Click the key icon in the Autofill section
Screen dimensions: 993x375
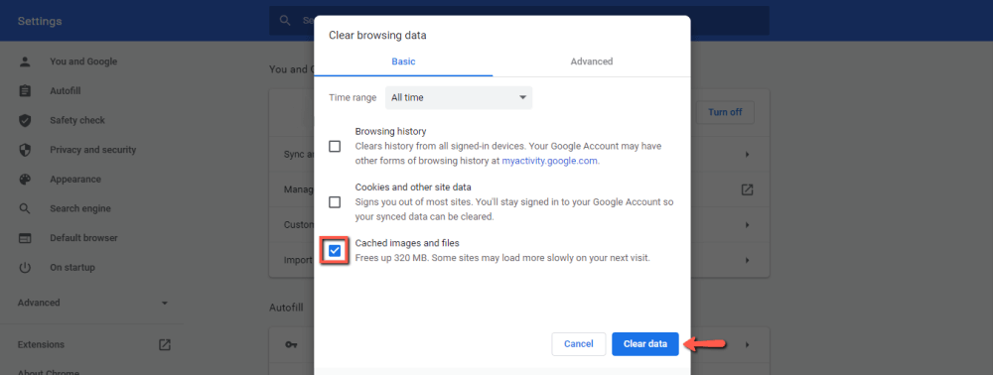click(x=291, y=344)
